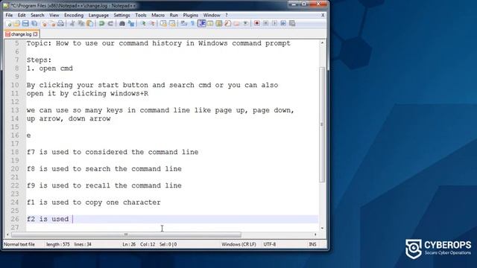This screenshot has height=268, width=477.
Task: Click the Redo toolbar icon
Action: pyautogui.click(x=110, y=23)
